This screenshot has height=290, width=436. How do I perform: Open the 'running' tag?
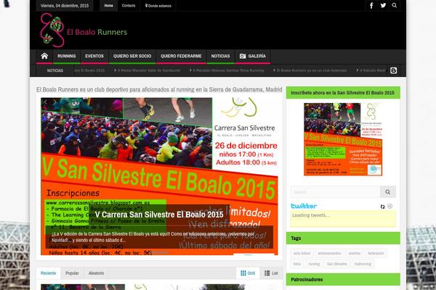(314, 264)
